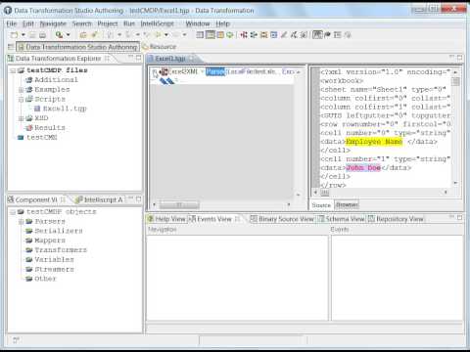Click the blue square toolbar icon
The image size is (470, 352).
pyautogui.click(x=274, y=34)
